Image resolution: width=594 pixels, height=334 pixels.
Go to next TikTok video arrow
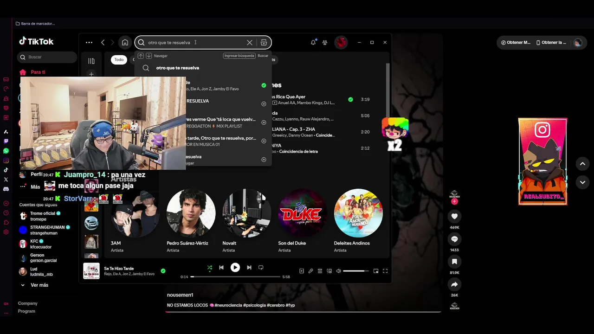point(582,182)
